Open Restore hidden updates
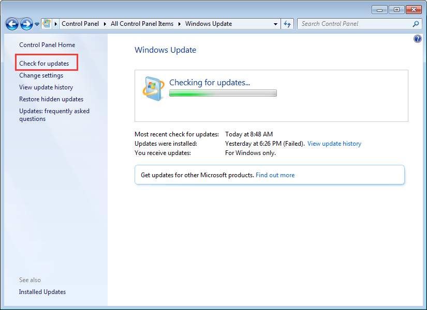Viewport: 427px width, 310px height. click(51, 99)
